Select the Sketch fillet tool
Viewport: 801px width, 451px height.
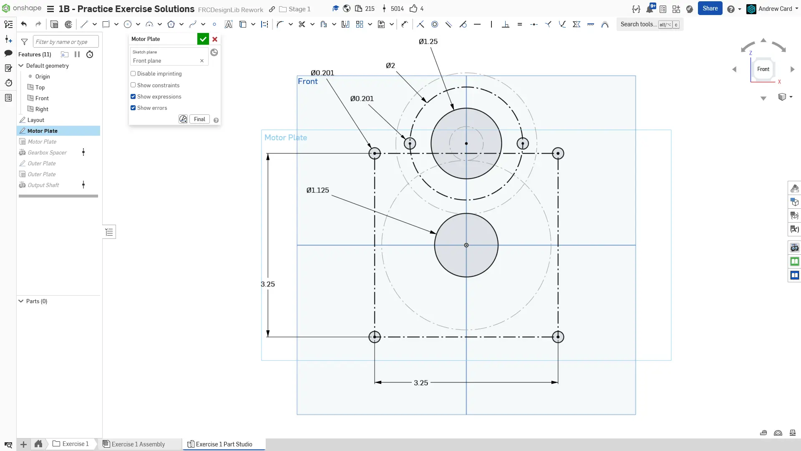[x=280, y=24]
